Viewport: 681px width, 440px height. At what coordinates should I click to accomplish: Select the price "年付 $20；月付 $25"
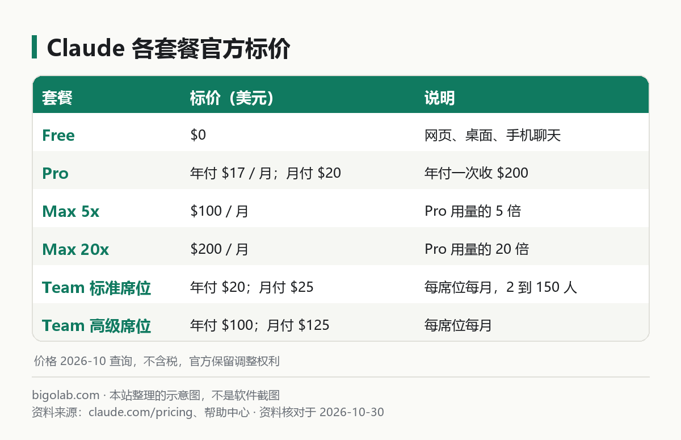(252, 288)
